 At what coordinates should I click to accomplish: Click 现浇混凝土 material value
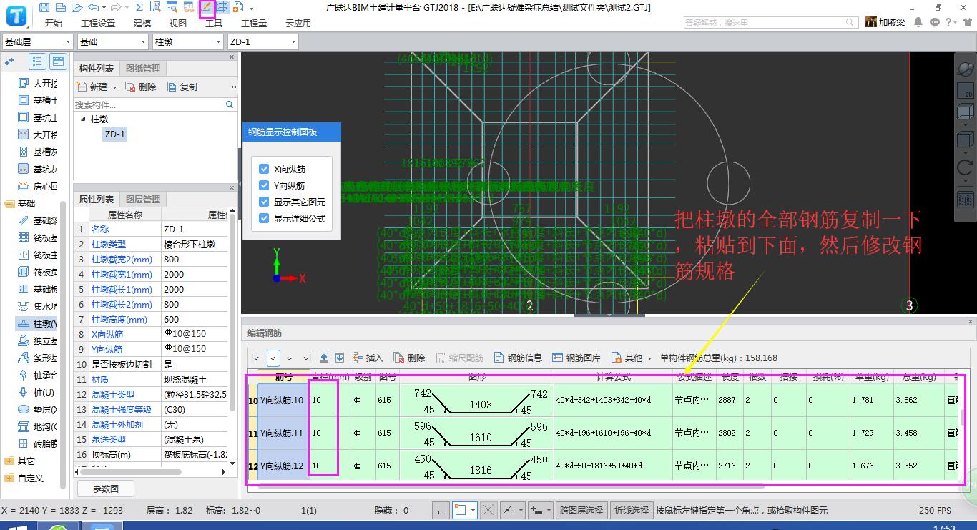coord(195,380)
